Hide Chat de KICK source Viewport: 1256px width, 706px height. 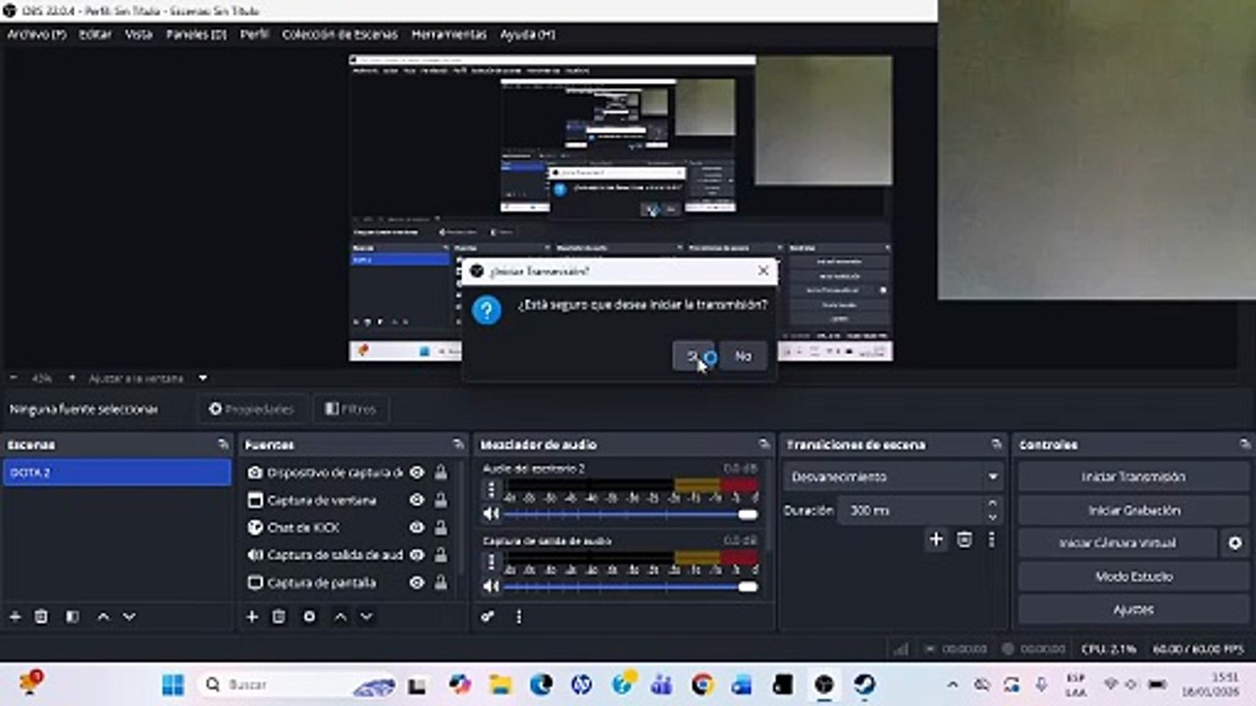417,528
